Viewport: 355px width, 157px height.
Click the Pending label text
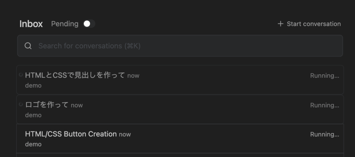[65, 24]
